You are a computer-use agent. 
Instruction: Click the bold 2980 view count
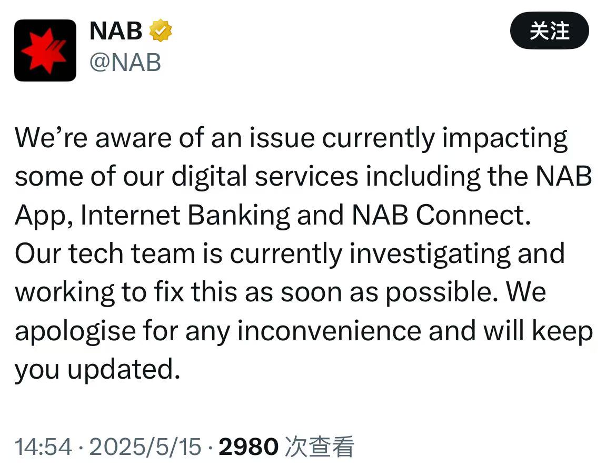click(249, 446)
